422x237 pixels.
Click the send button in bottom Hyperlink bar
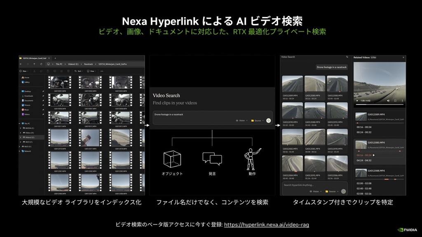click(x=343, y=191)
